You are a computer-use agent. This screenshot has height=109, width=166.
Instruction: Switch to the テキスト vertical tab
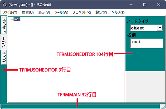(x=4, y=25)
